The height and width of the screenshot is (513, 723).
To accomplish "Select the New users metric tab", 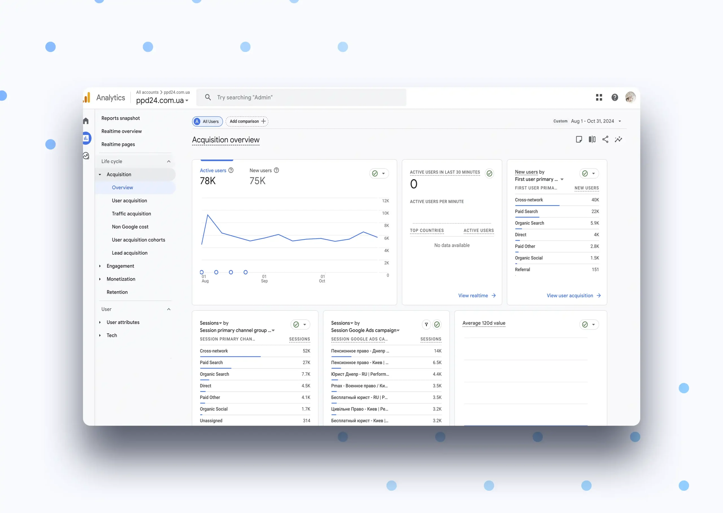I will (x=264, y=176).
